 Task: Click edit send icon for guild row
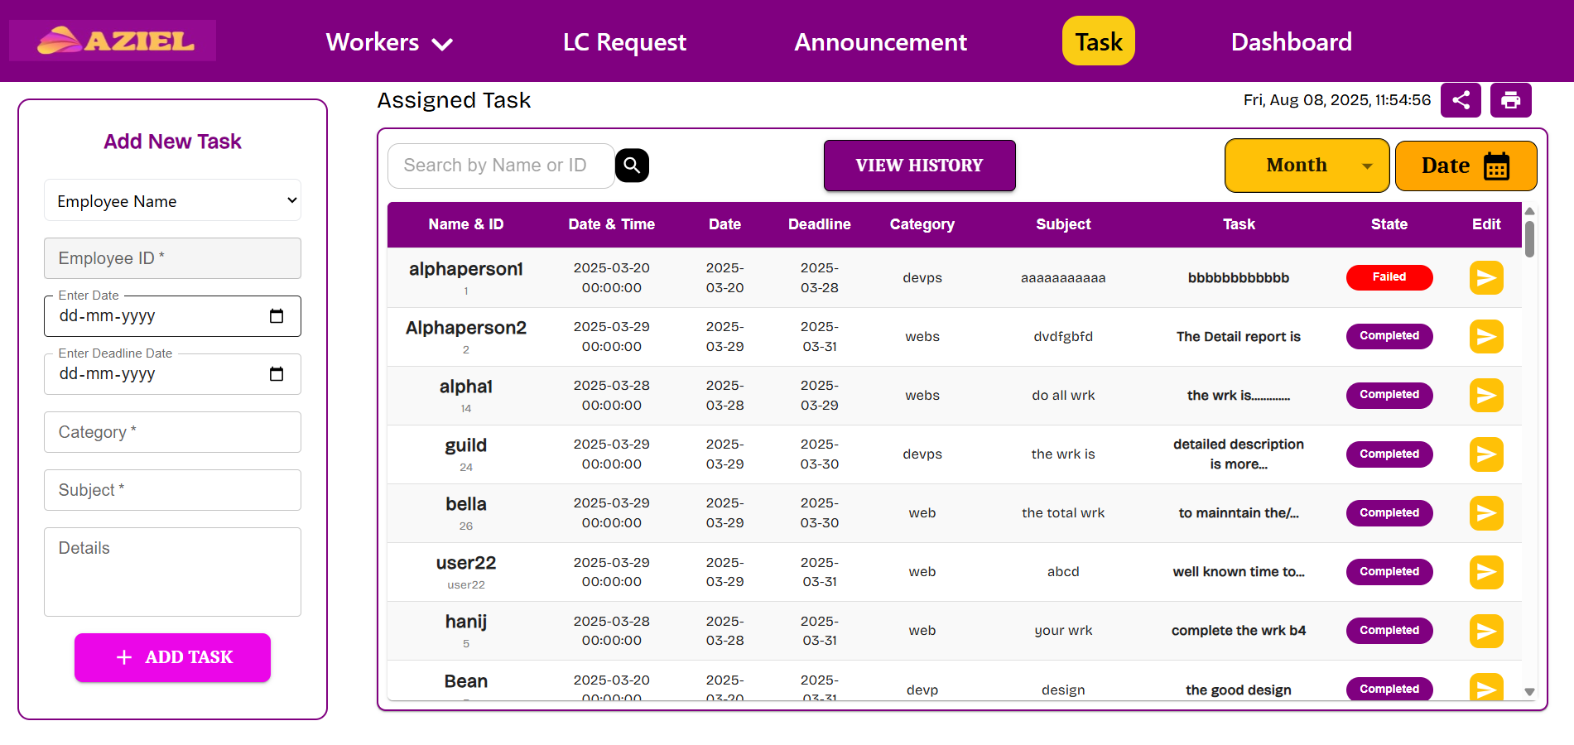coord(1485,454)
